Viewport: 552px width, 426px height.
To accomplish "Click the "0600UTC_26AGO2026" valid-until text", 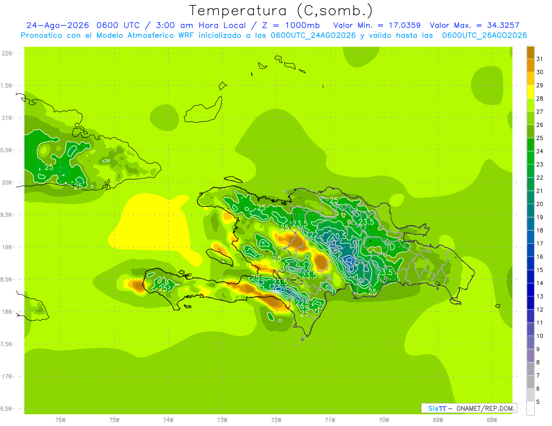I will pos(484,35).
